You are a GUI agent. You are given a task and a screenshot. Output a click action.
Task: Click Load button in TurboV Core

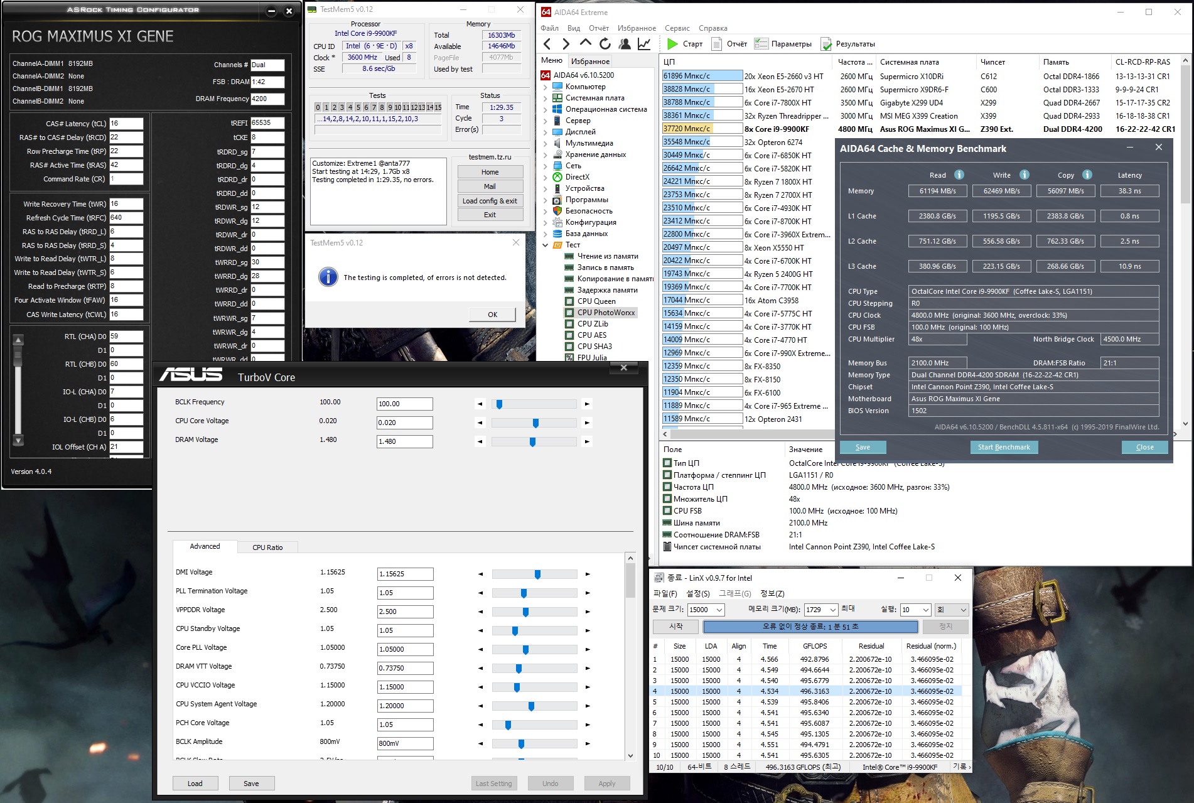pos(195,783)
